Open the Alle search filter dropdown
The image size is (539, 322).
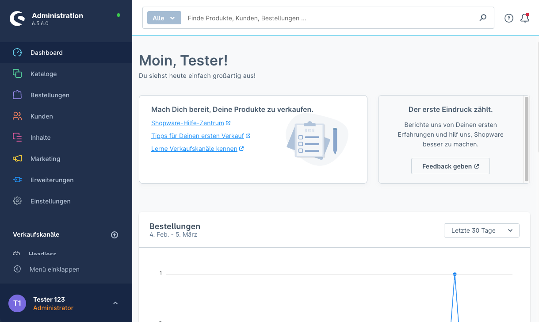tap(164, 18)
